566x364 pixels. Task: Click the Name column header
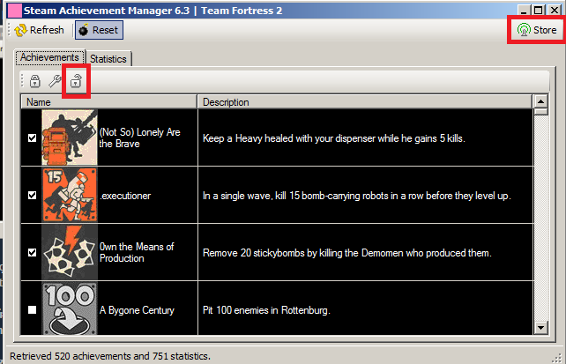tap(109, 102)
